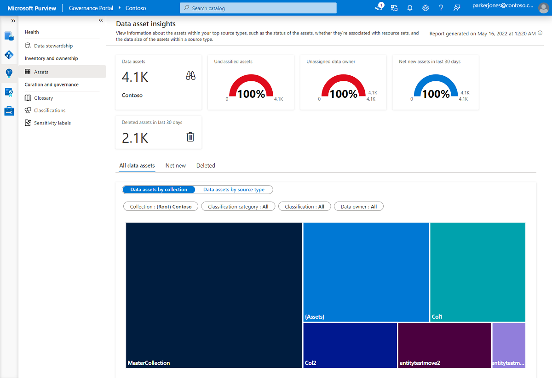The height and width of the screenshot is (378, 552).
Task: Open the Collection : (Root) Contoso filter
Action: 160,206
